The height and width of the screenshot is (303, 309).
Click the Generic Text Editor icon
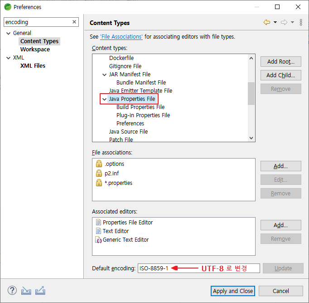[x=98, y=239]
